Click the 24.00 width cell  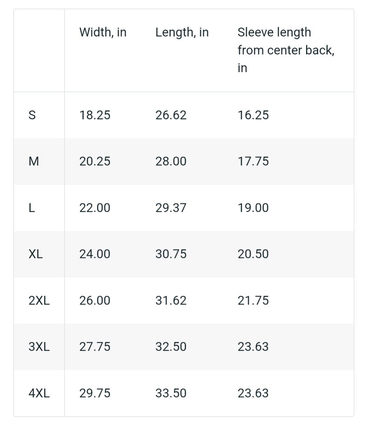(95, 254)
